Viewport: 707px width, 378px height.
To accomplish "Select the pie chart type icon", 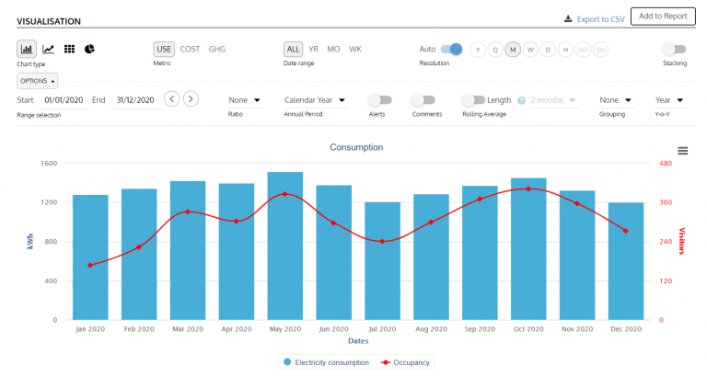I will (x=89, y=49).
